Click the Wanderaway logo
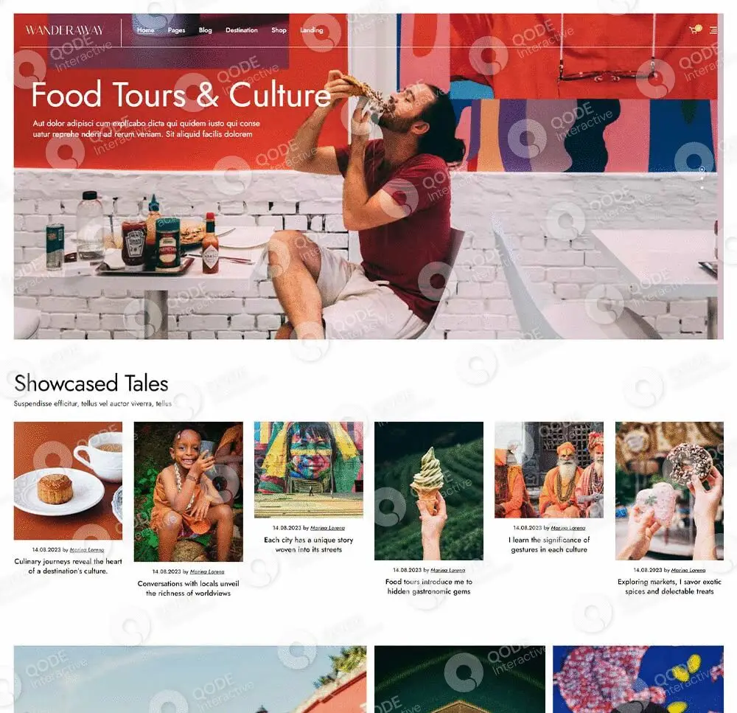The image size is (737, 713). (x=64, y=30)
